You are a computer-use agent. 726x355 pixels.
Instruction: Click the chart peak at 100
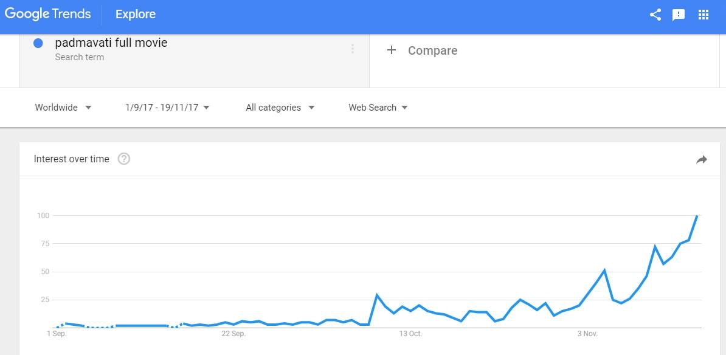pos(697,216)
